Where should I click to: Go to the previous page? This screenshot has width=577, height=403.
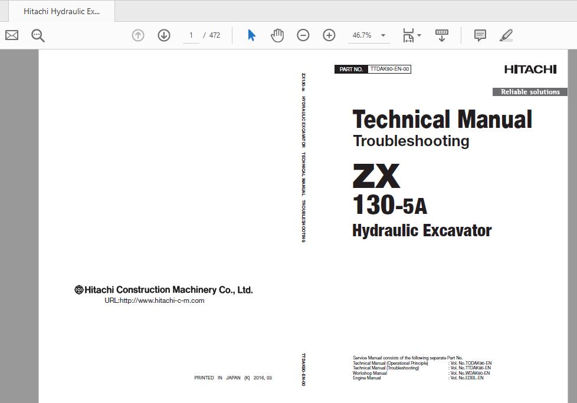137,35
